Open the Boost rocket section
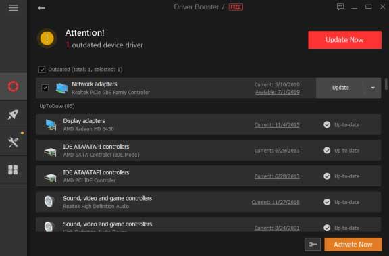 point(14,114)
